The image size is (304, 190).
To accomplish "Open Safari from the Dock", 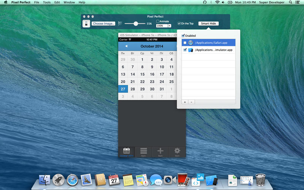I will click(73, 179).
